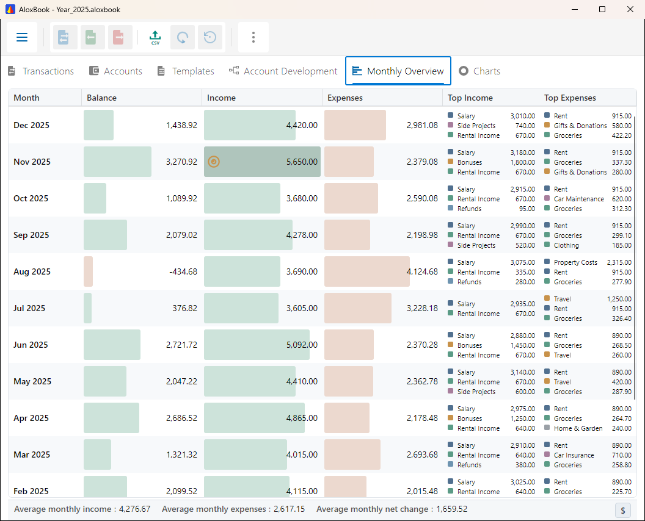Click the highlighted 5,650.00 income cell

262,162
